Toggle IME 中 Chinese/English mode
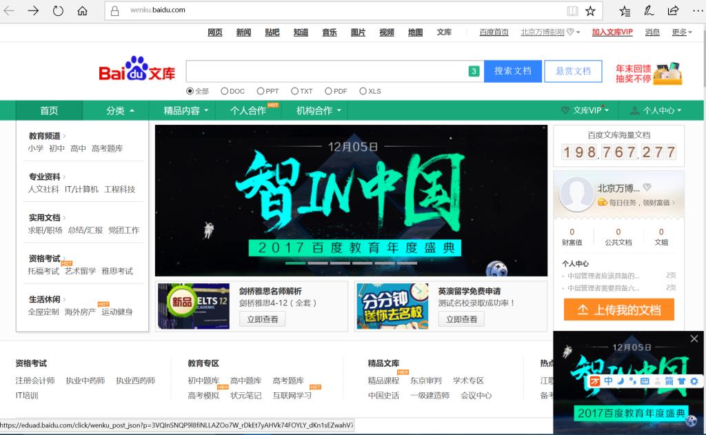Screen dimensions: 706x435 coord(608,381)
